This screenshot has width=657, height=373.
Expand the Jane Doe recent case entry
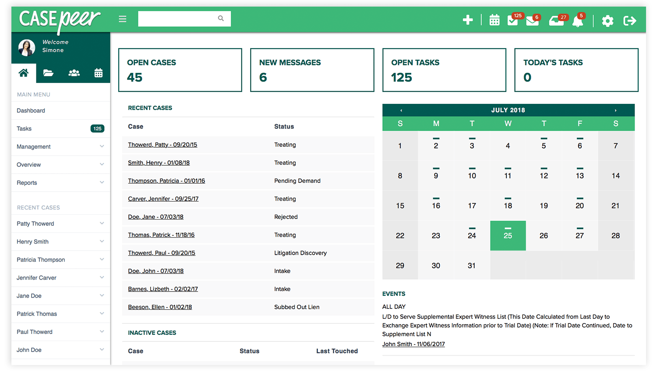coord(60,296)
